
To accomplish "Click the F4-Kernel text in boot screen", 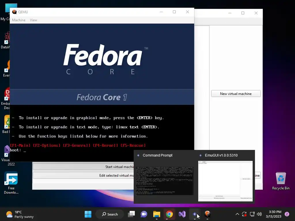I will click(x=105, y=145).
